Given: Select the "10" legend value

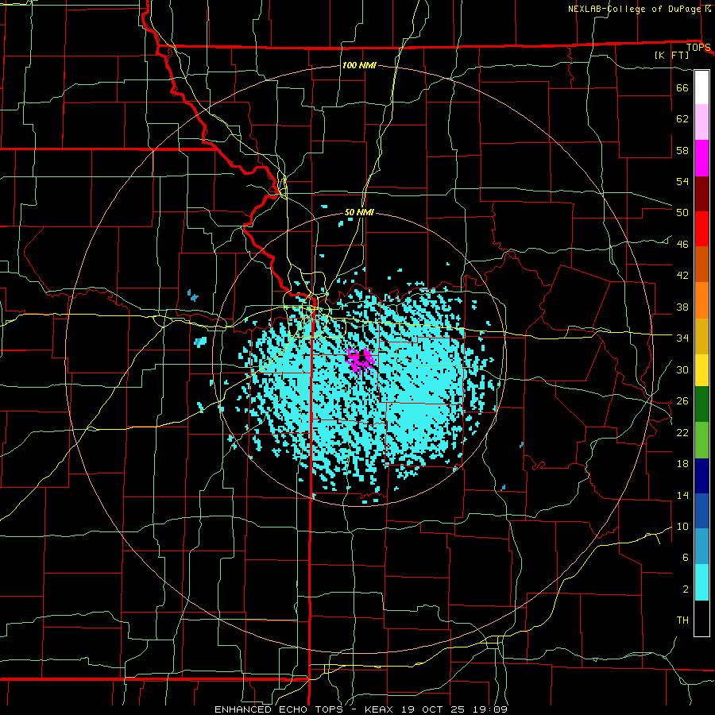Looking at the screenshot, I should pyautogui.click(x=682, y=526).
